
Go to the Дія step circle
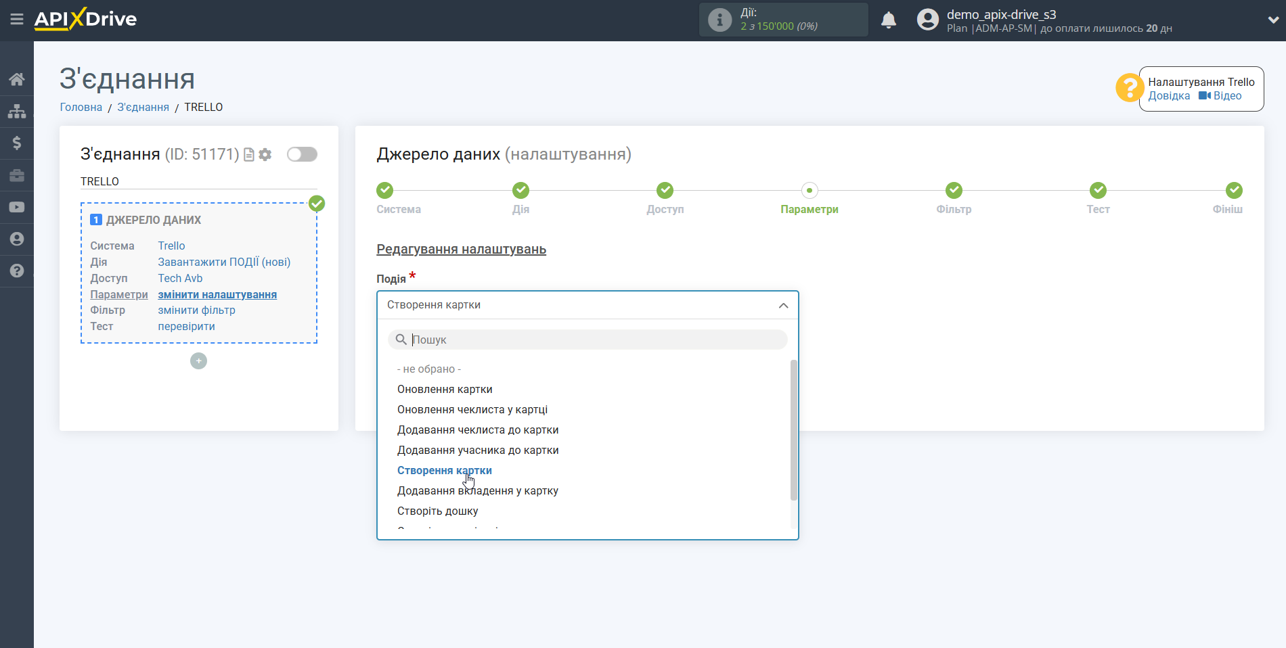520,190
